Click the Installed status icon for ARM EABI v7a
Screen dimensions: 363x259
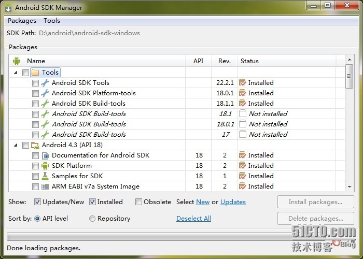[x=242, y=186]
